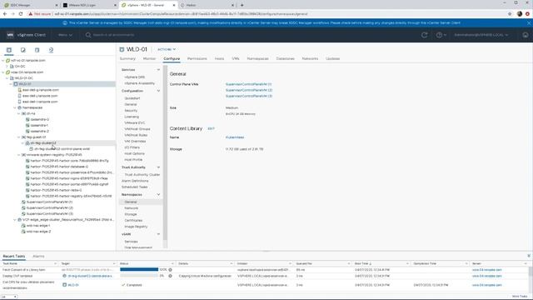Collapse the Configuration section in the sidebar
The image size is (533, 300).
click(x=158, y=91)
